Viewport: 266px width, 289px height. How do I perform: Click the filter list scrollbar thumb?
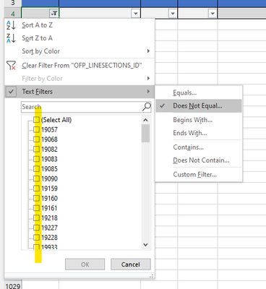pyautogui.click(x=145, y=134)
